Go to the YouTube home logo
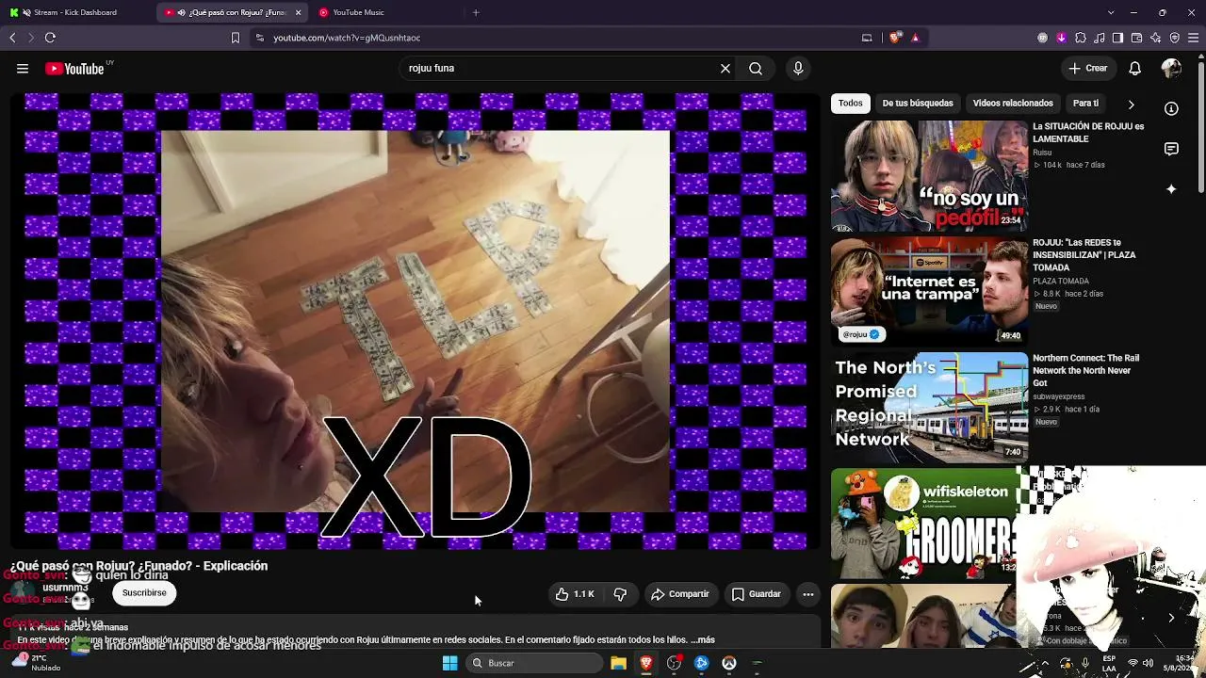This screenshot has width=1206, height=678. point(74,69)
